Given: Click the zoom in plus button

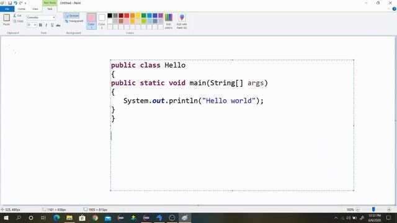Looking at the screenshot, I should 389,209.
